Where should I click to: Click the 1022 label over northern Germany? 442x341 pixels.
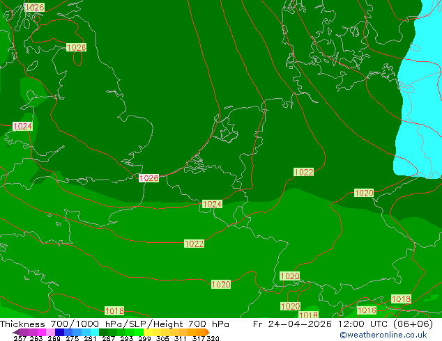click(x=303, y=172)
